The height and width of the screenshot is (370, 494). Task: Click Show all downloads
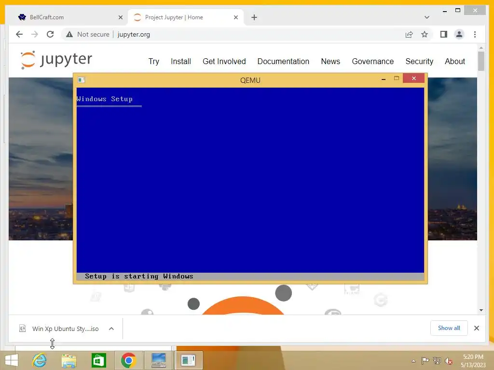[449, 328]
